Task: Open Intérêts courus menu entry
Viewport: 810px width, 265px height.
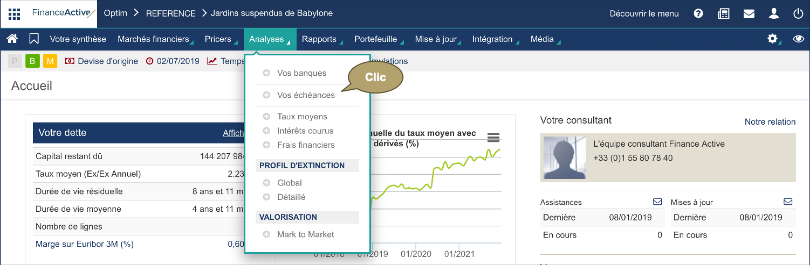Action: coord(305,131)
